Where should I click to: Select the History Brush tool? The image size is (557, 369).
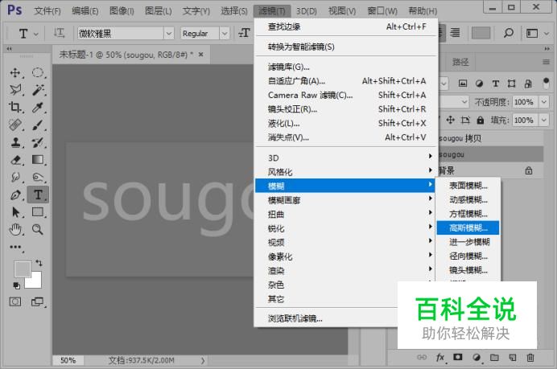click(38, 142)
